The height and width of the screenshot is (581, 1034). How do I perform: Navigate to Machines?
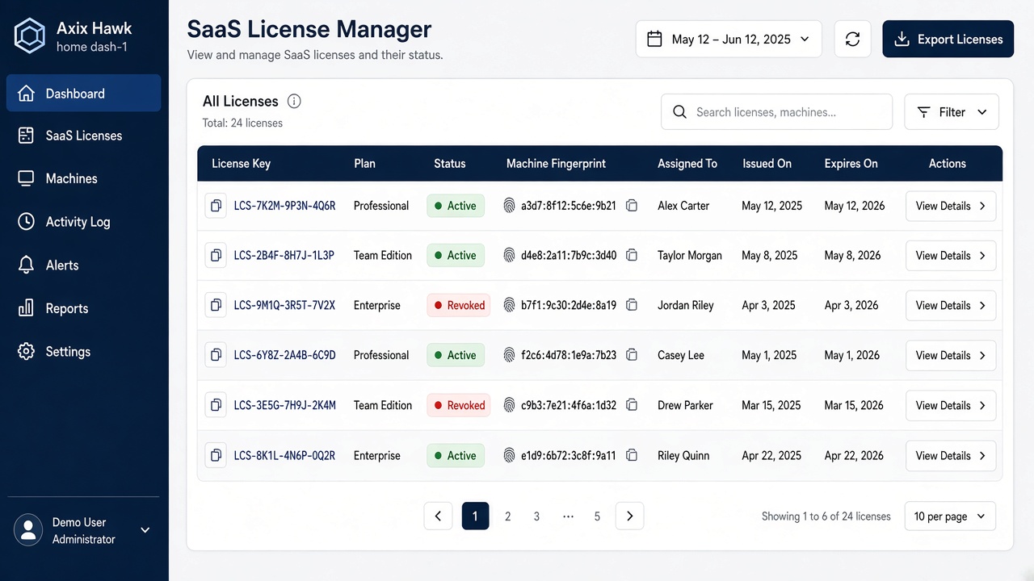pos(84,178)
